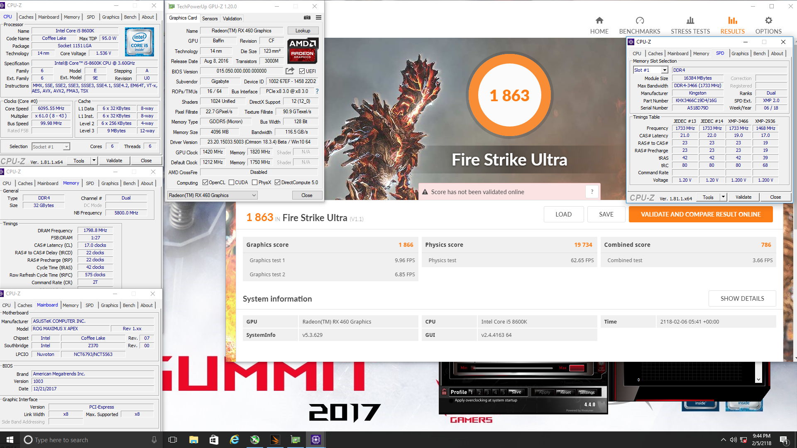Click the network status tray icon
This screenshot has width=797, height=448.
(743, 440)
